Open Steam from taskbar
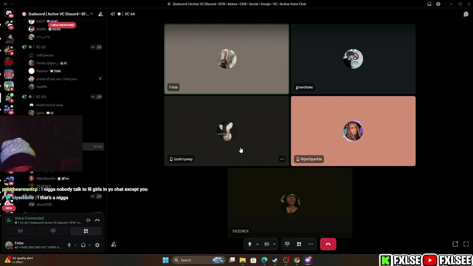473x266 pixels. point(275,260)
